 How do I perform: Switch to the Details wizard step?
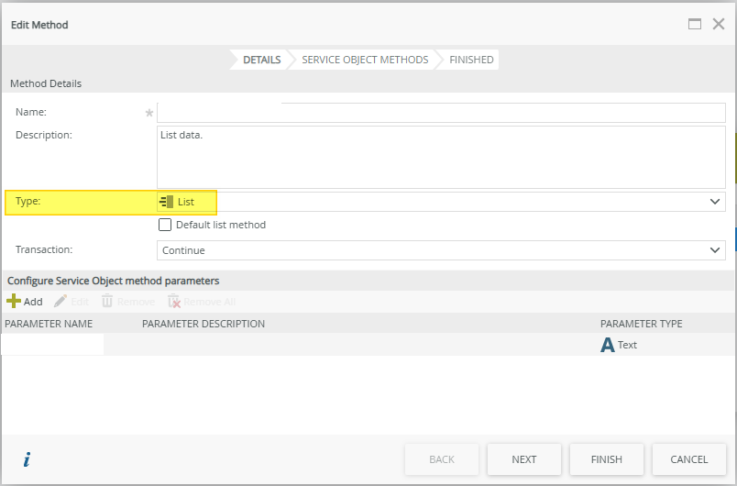click(262, 60)
